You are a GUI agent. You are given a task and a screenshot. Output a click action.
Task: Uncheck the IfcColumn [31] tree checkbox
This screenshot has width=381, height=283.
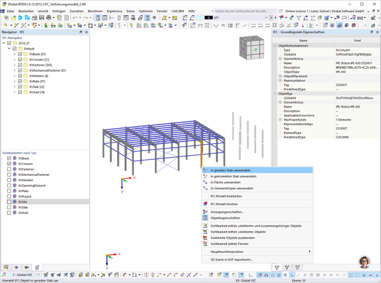20,60
